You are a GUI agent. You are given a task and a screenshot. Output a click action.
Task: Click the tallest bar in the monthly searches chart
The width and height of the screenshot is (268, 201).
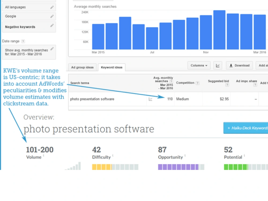219,30
